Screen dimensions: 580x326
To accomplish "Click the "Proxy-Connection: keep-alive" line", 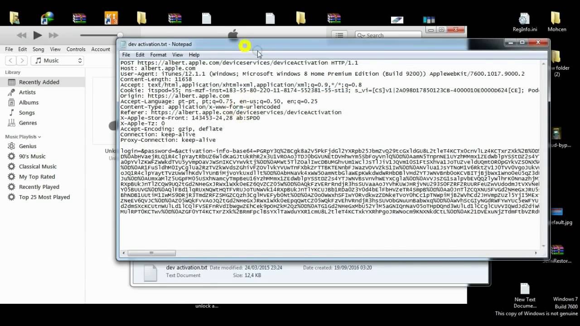I will 168,140.
